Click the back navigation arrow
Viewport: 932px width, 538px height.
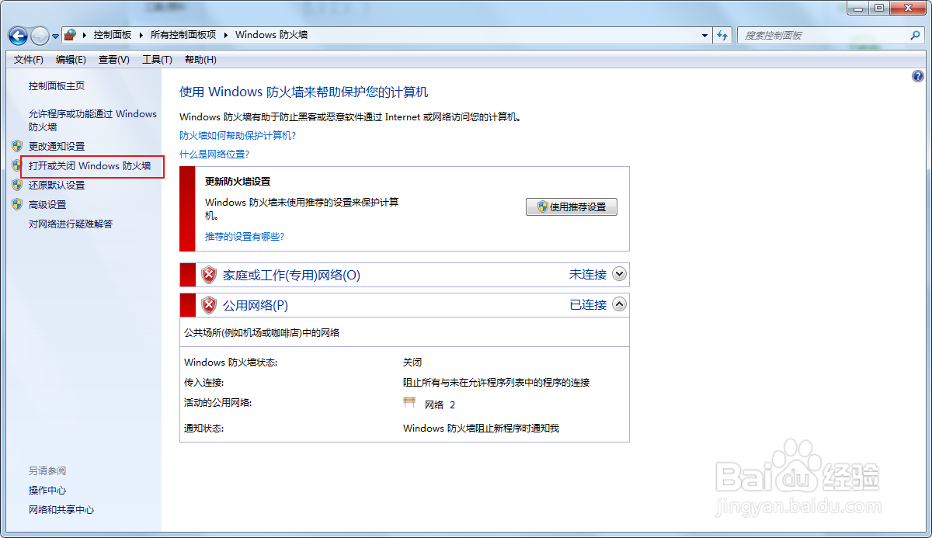point(17,36)
